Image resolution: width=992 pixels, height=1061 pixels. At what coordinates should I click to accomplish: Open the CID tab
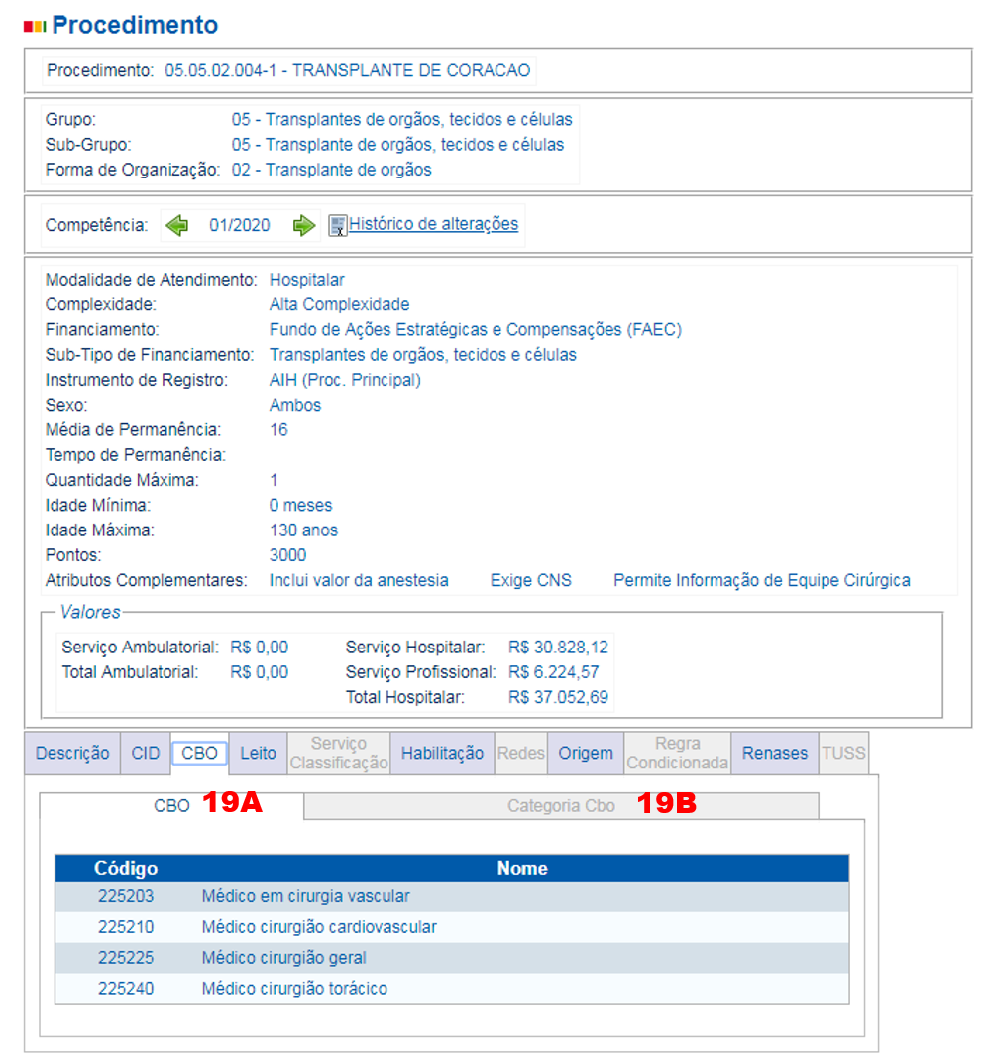145,753
